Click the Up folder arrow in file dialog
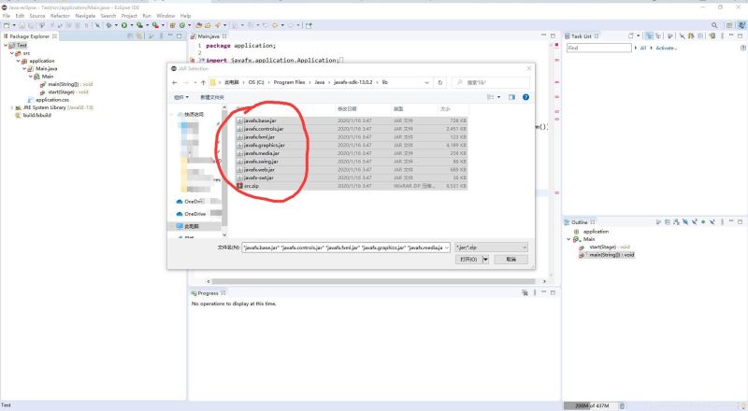 click(202, 82)
